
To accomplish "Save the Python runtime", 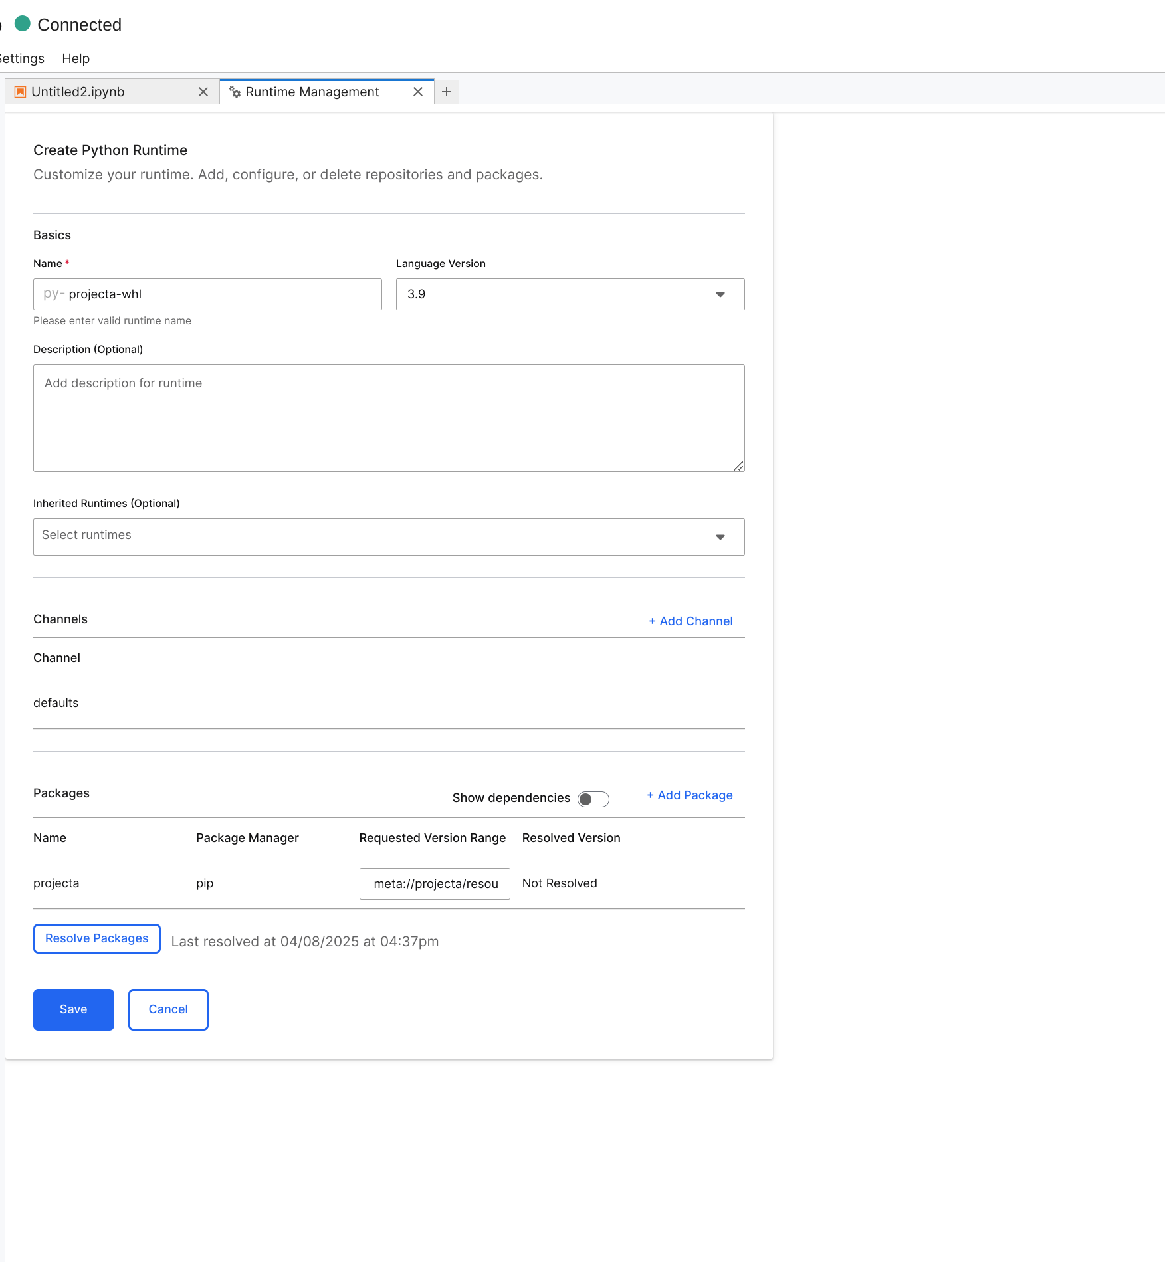I will 74,1009.
